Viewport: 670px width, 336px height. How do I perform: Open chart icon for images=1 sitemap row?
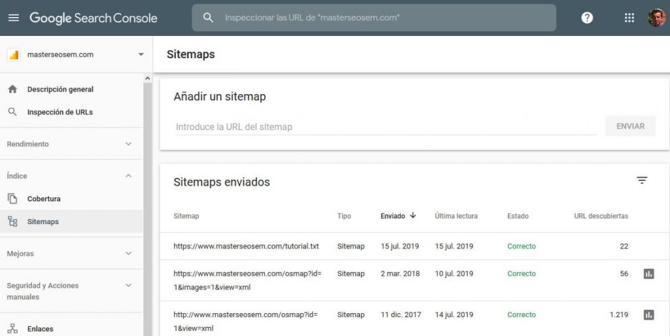(x=648, y=274)
